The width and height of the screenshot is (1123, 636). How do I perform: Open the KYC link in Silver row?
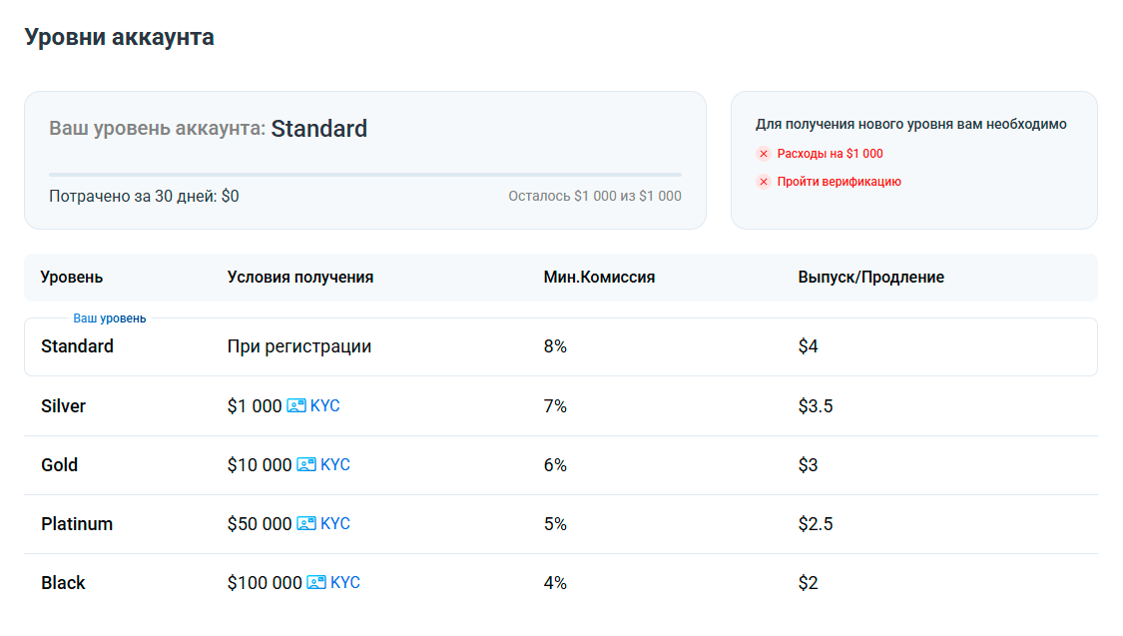(325, 406)
